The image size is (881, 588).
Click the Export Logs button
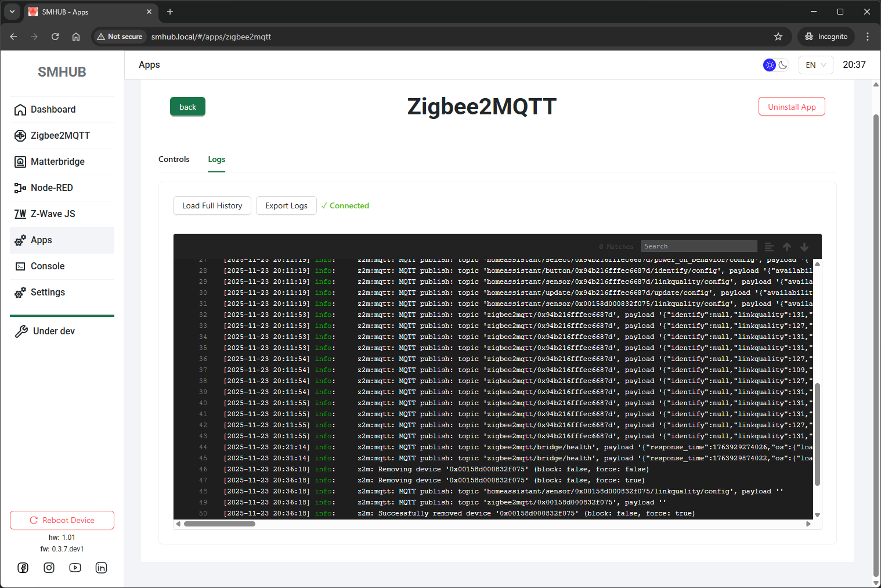point(286,205)
